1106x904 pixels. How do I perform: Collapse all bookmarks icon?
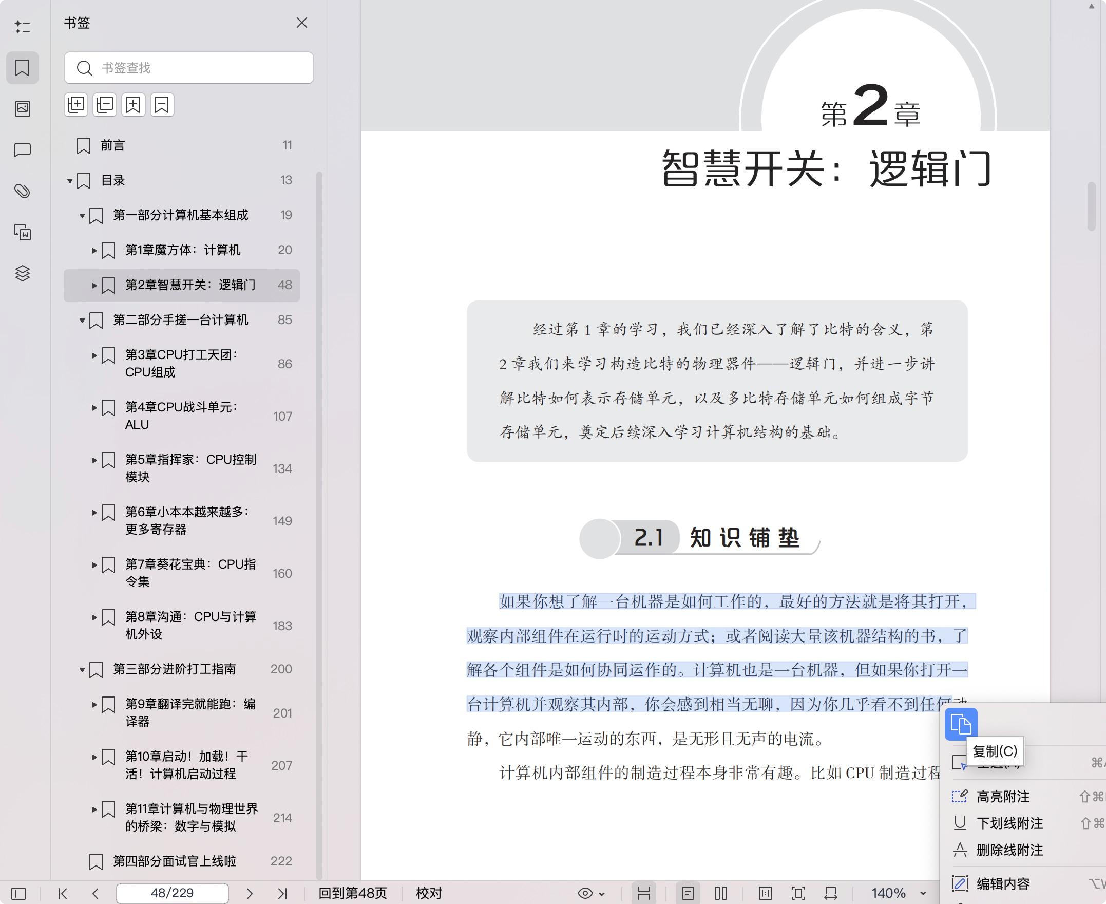105,105
